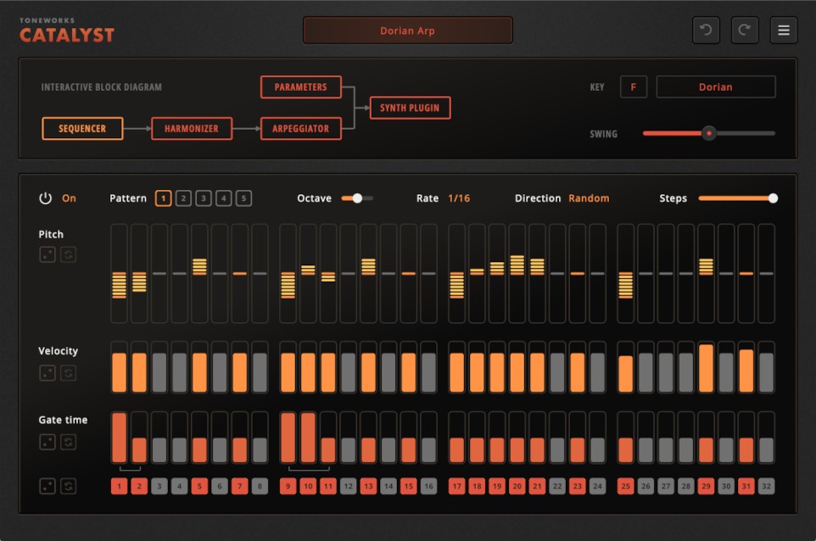816x541 pixels.
Task: Open the Rate 1/16 selector
Action: 459,198
